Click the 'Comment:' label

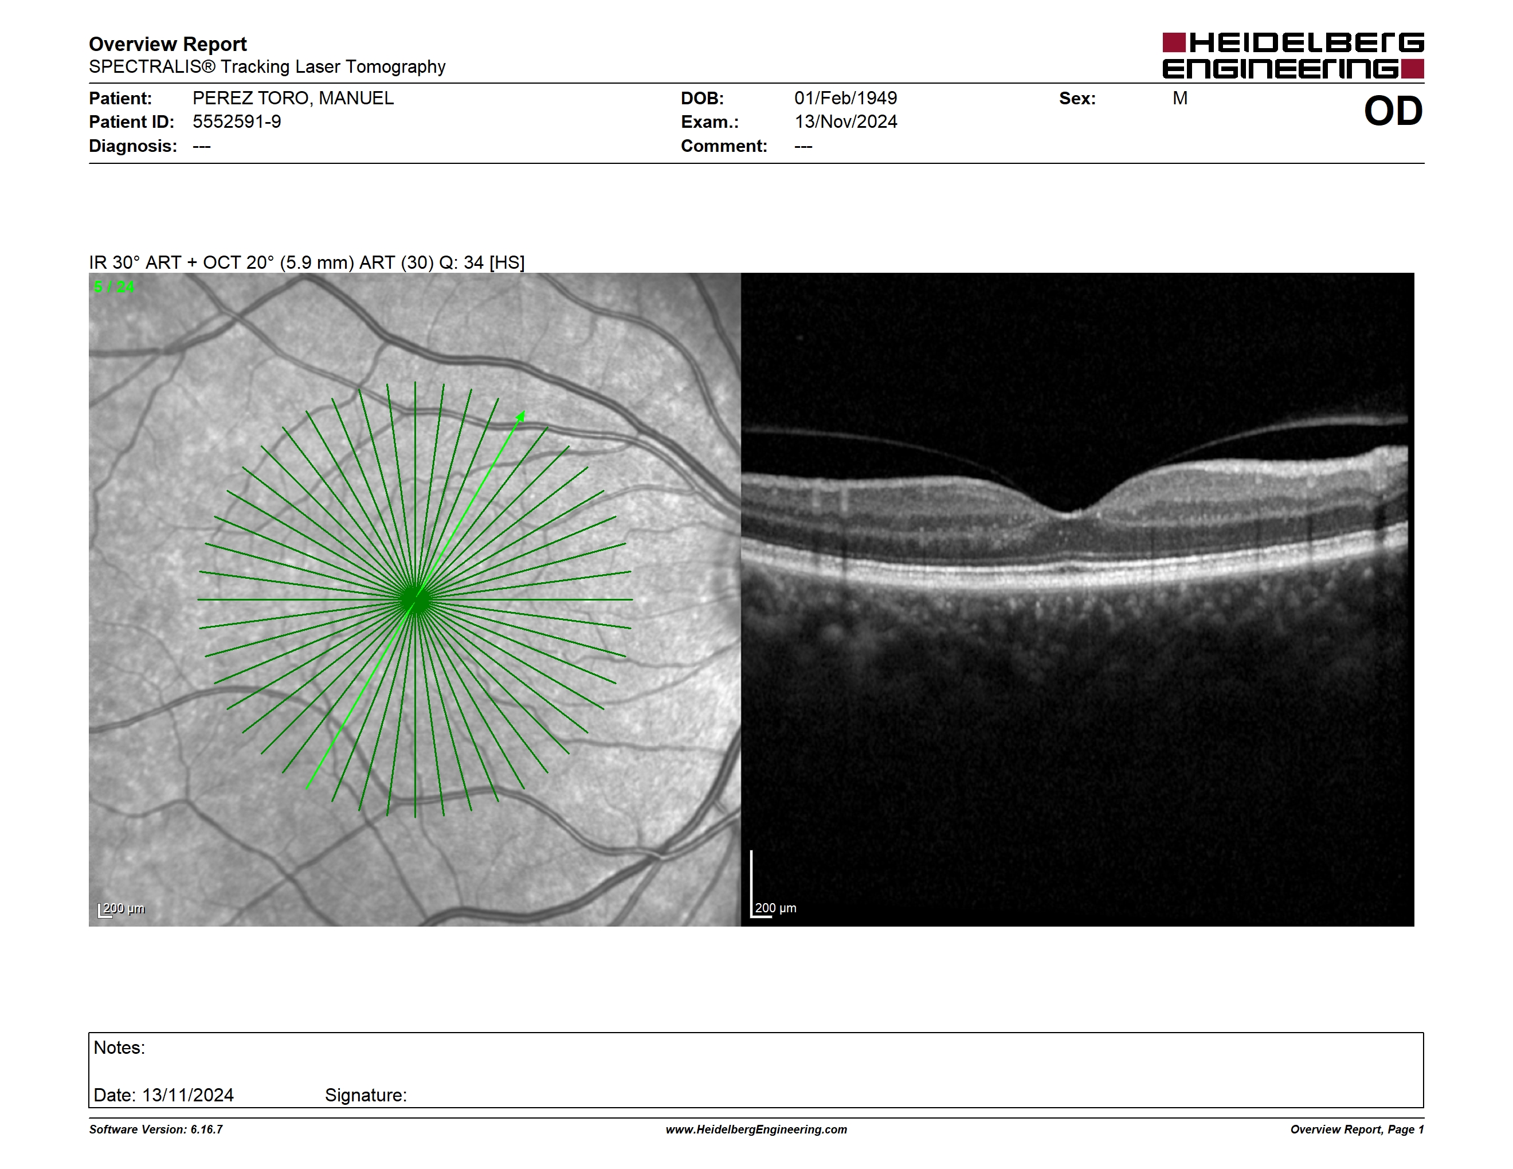point(724,146)
